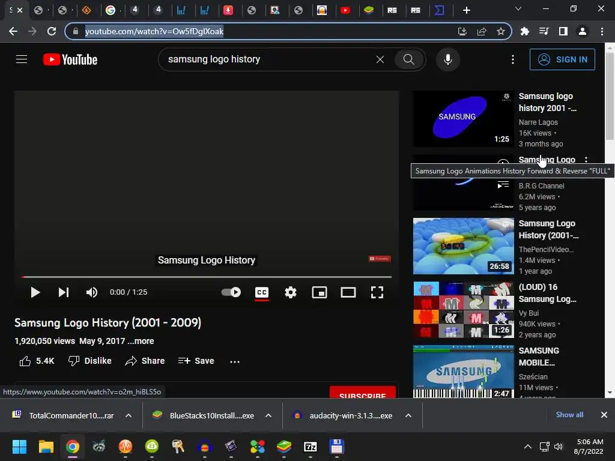Toggle Chrome side panel
This screenshot has width=615, height=461.
click(x=563, y=31)
